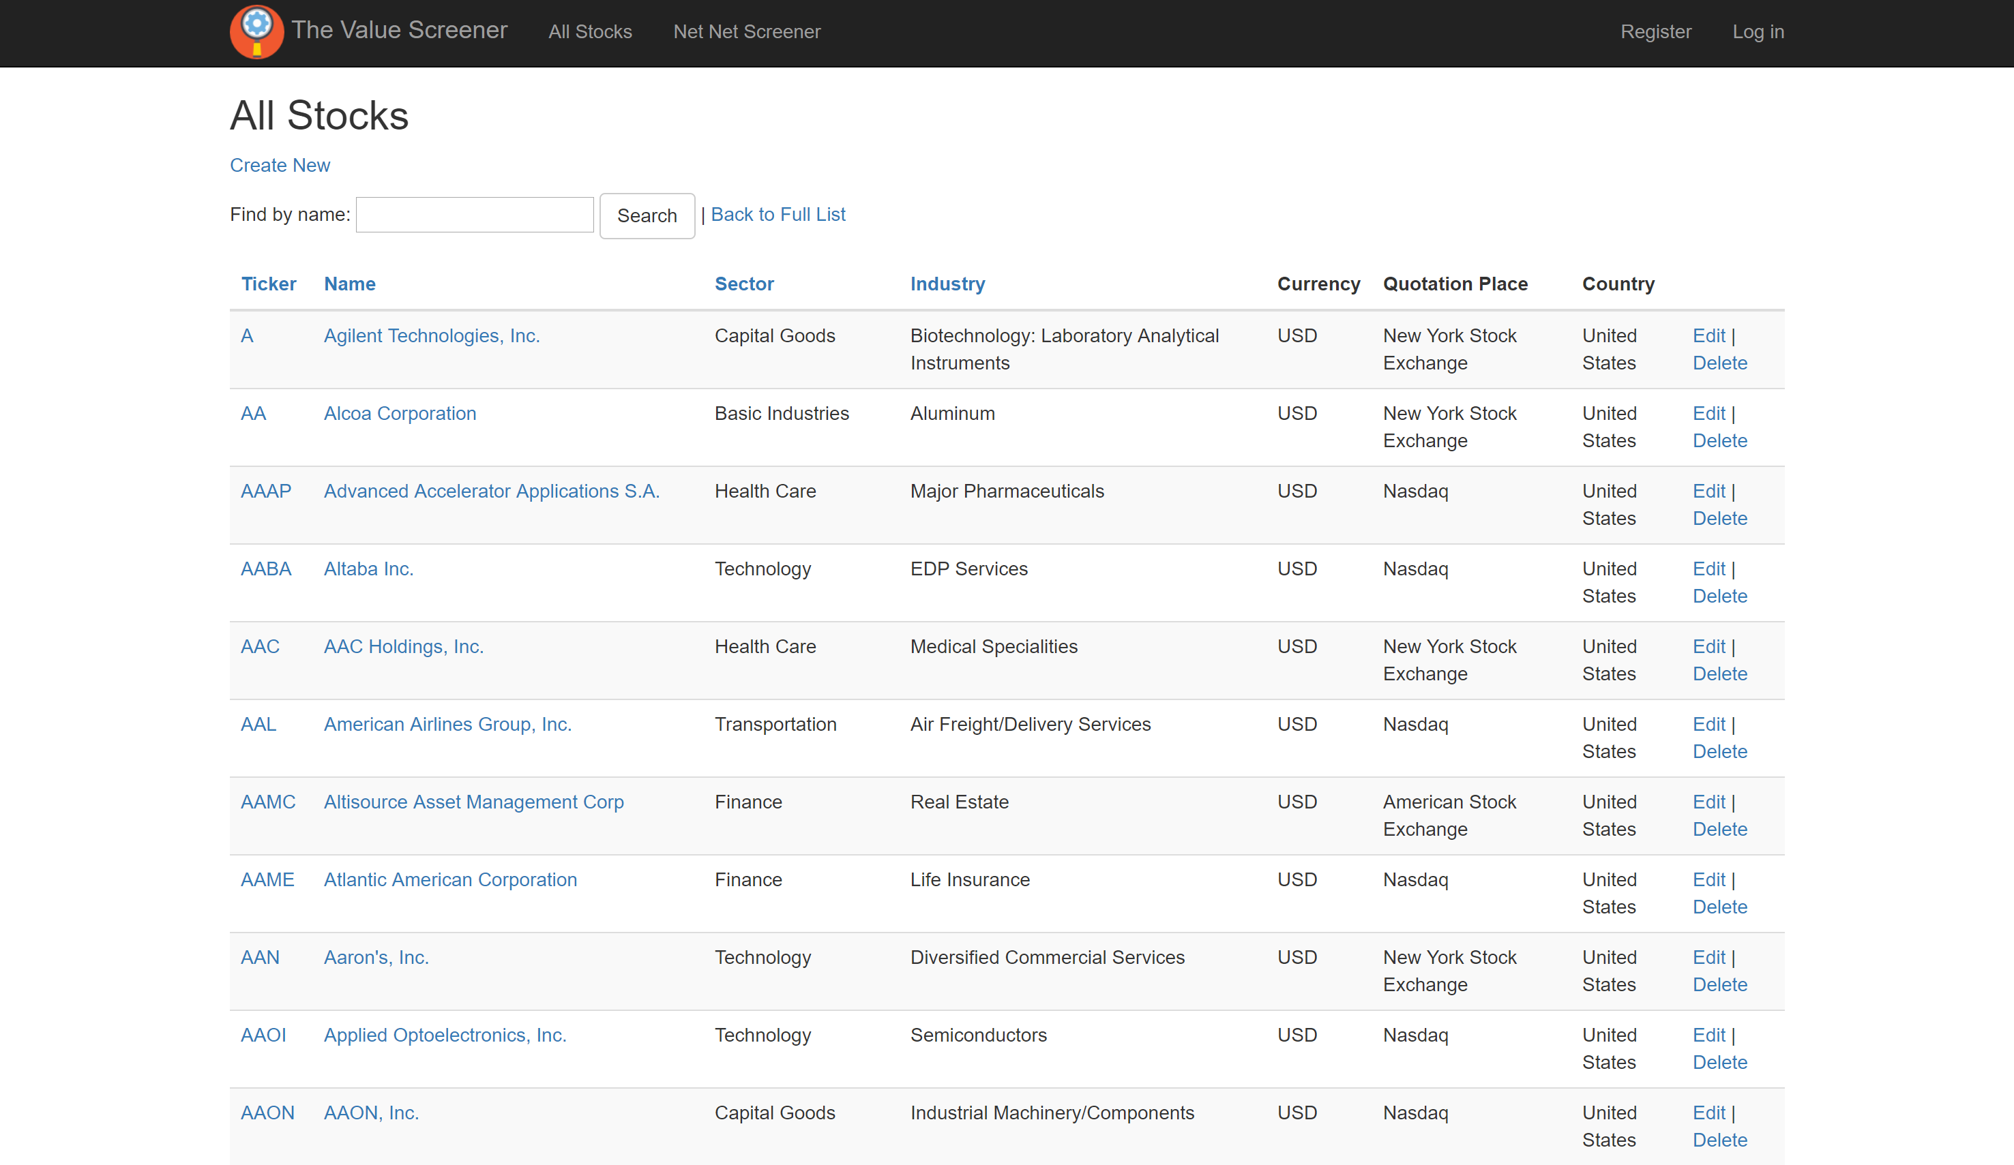The height and width of the screenshot is (1165, 2014).
Task: Open AAC Holdings, Inc. details
Action: [x=404, y=646]
